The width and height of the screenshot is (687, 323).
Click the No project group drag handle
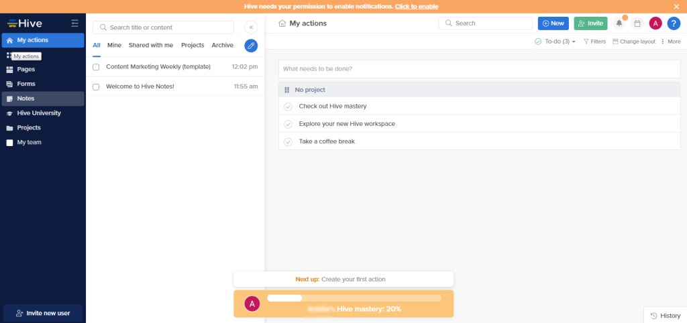[287, 90]
